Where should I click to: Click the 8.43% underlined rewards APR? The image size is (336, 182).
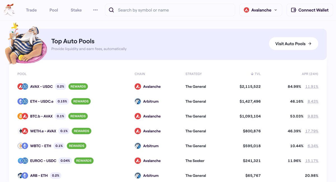pyautogui.click(x=313, y=101)
